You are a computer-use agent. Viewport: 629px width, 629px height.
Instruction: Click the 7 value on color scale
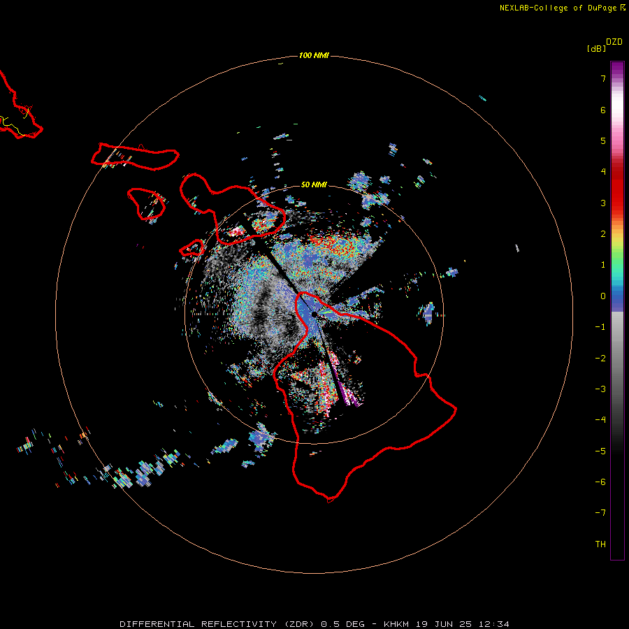[x=603, y=78]
